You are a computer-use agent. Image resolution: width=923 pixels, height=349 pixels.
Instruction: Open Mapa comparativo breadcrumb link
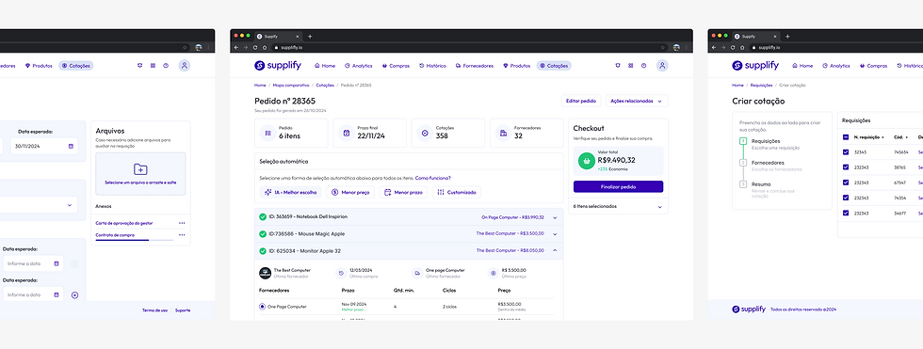(291, 86)
